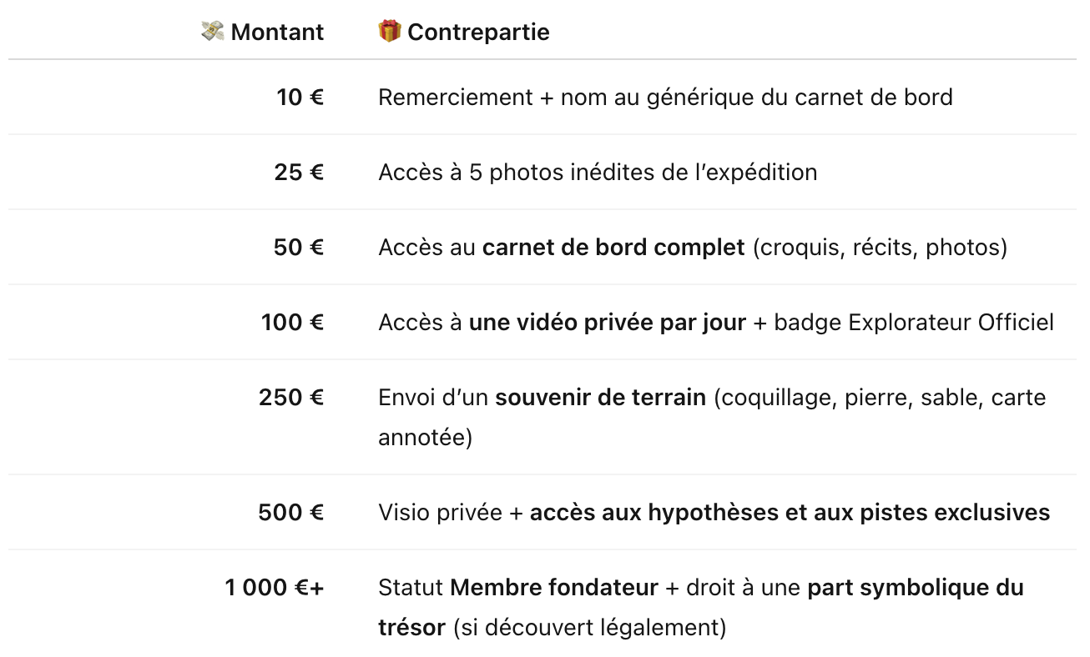Click bold text 'carnet de bord complet'
The image size is (1090, 657).
pyautogui.click(x=613, y=248)
